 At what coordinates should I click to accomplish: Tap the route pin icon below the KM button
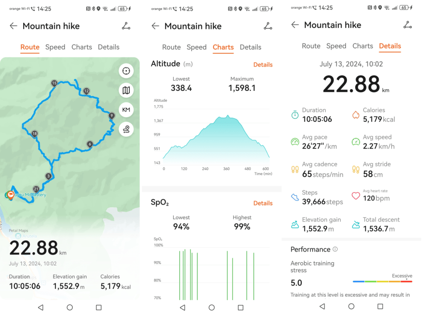126,129
